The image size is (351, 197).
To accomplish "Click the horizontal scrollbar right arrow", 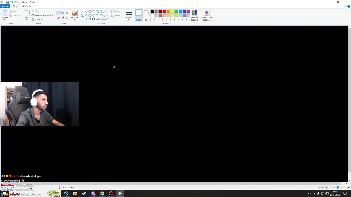I will click(x=346, y=183).
